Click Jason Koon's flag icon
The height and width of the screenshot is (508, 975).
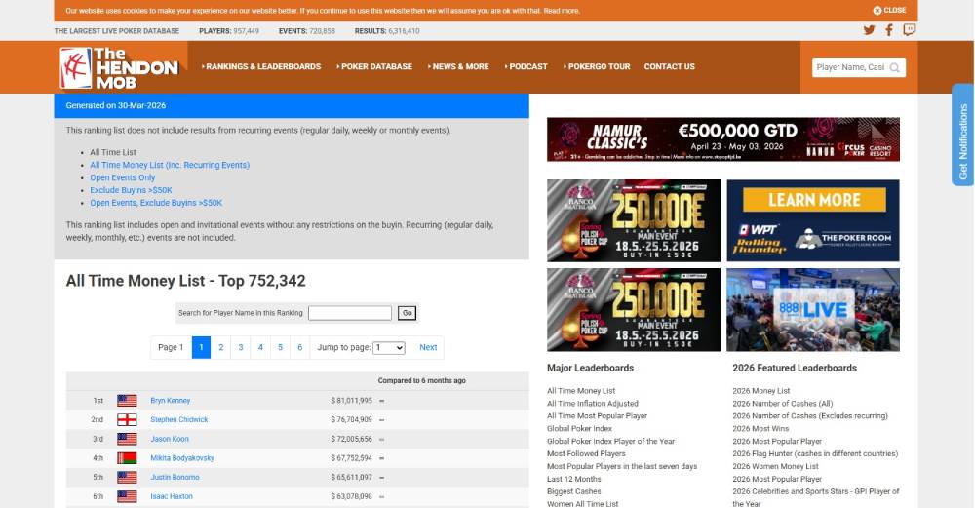tap(127, 439)
